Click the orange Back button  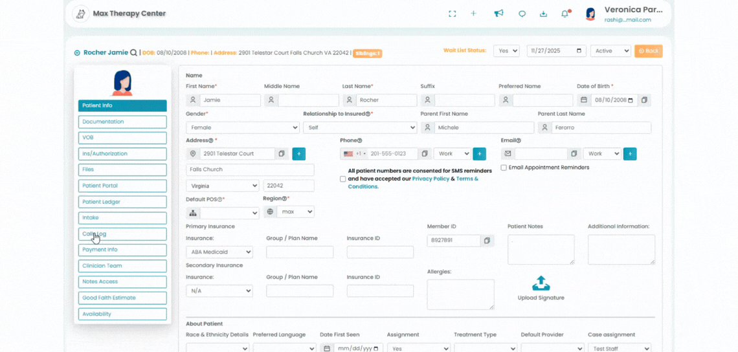coord(648,51)
